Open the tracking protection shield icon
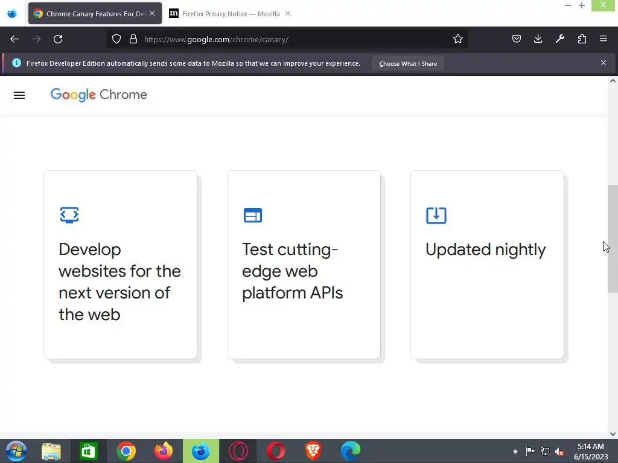 pyautogui.click(x=116, y=39)
